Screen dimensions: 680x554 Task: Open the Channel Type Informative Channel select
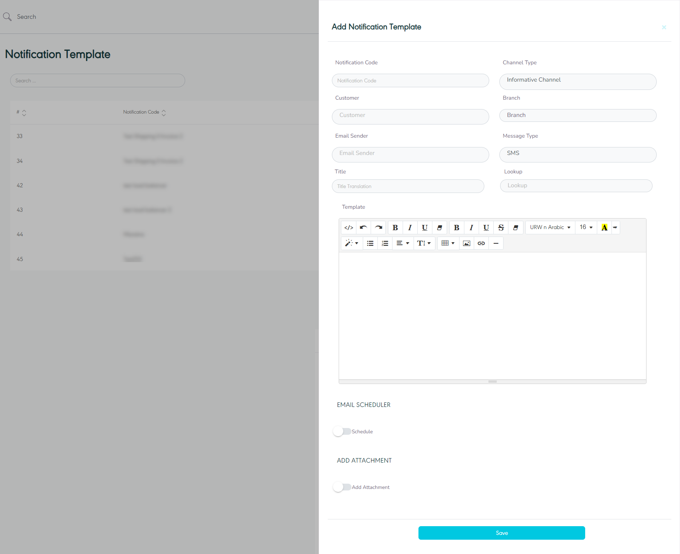pyautogui.click(x=578, y=82)
